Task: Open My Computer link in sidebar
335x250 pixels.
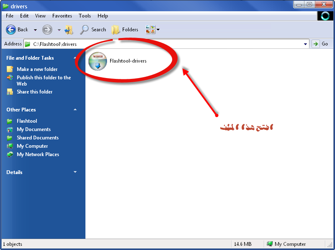Action: [x=32, y=146]
